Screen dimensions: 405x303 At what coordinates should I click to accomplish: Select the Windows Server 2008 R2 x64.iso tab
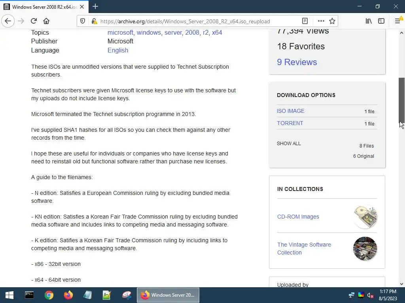[44, 7]
